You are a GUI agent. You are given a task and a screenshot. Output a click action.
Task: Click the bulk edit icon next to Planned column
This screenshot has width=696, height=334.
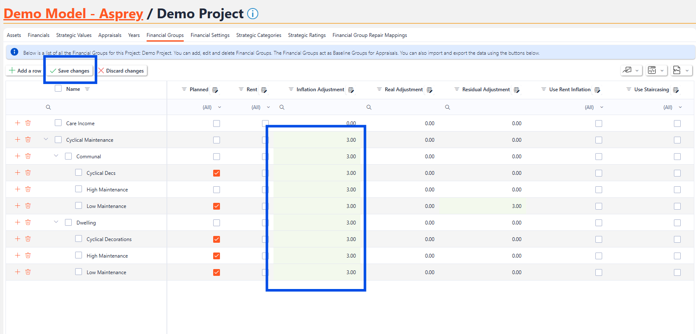pyautogui.click(x=215, y=90)
